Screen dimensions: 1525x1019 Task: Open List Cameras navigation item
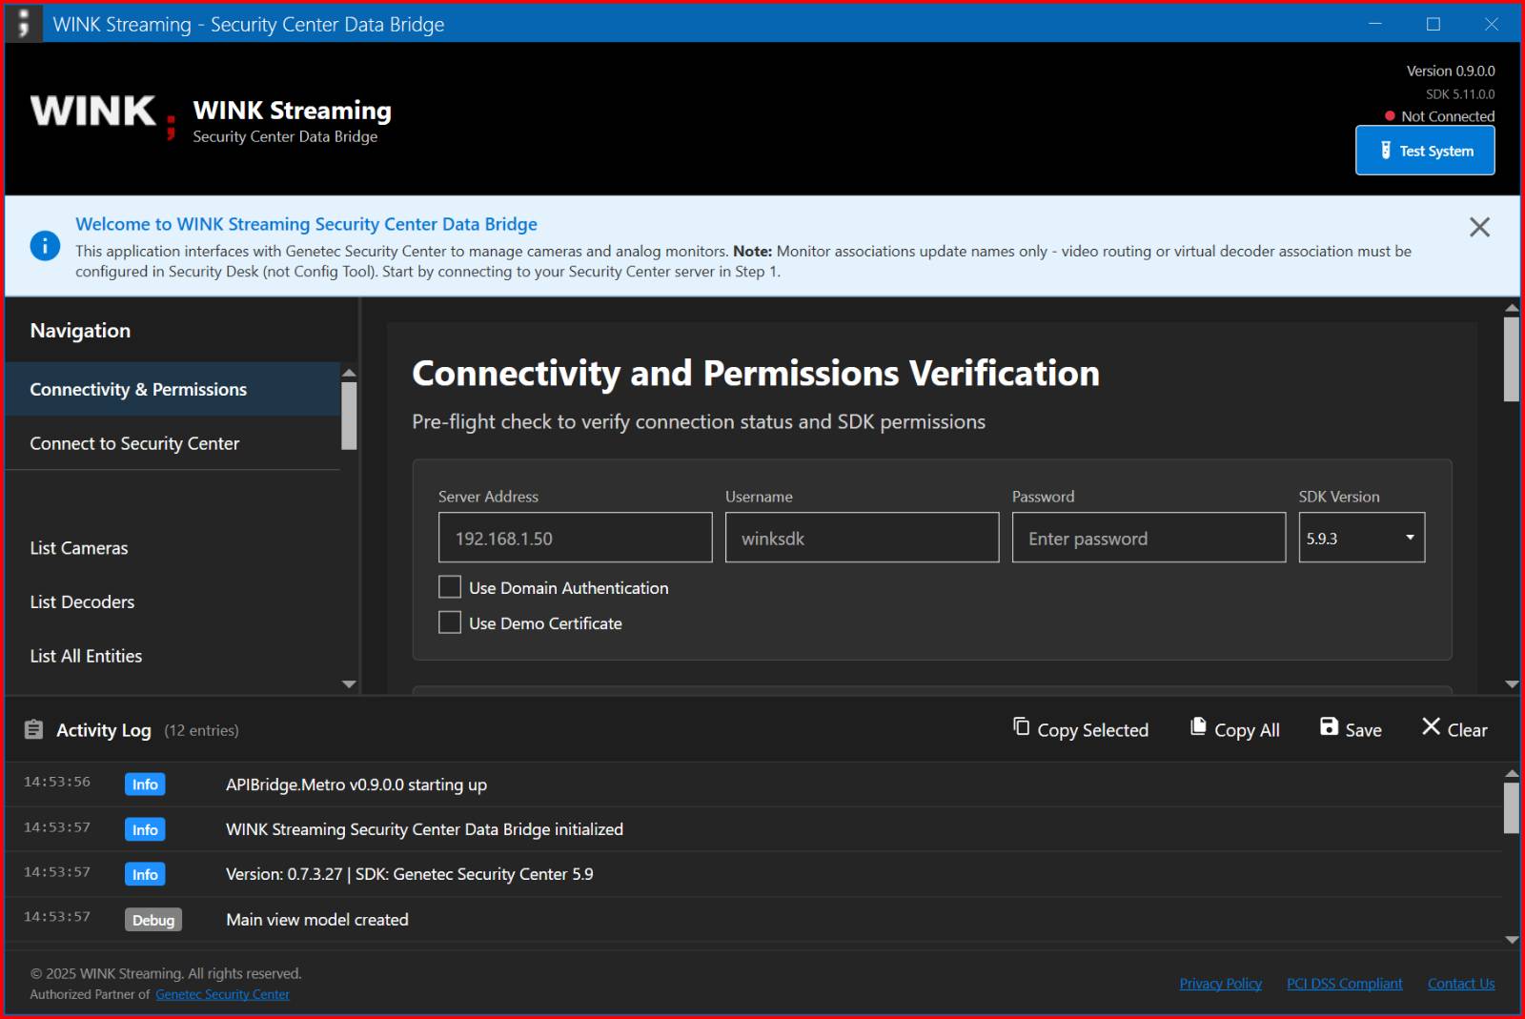point(173,548)
